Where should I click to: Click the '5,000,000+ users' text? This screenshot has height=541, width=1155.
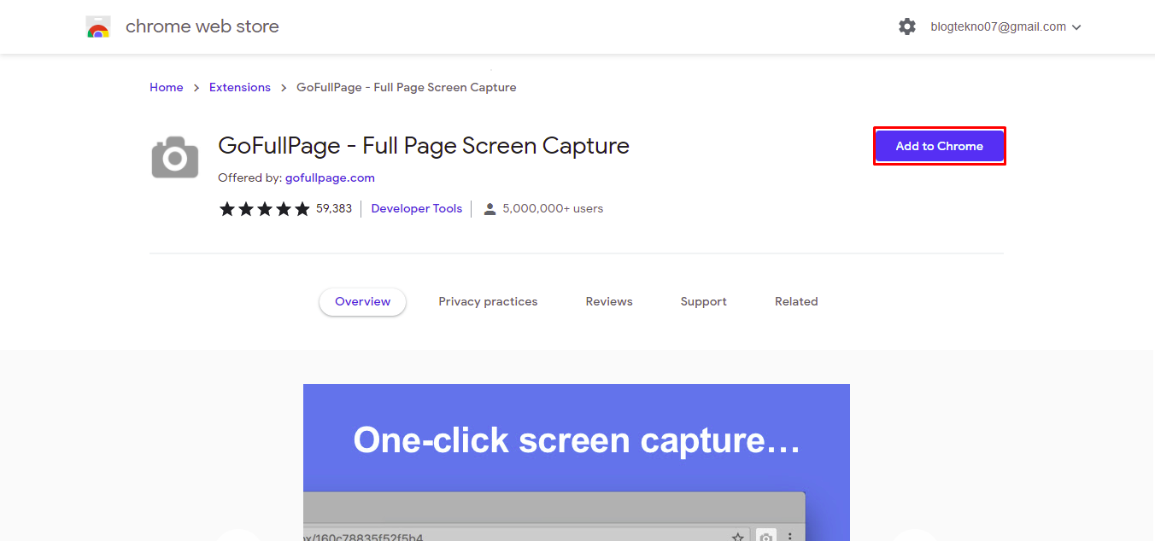click(553, 208)
